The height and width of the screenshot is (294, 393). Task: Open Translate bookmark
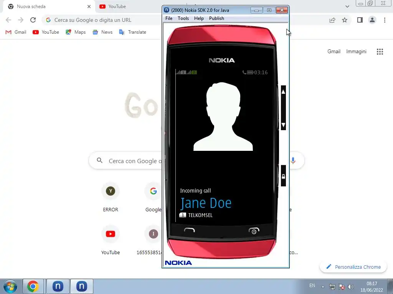tap(132, 32)
